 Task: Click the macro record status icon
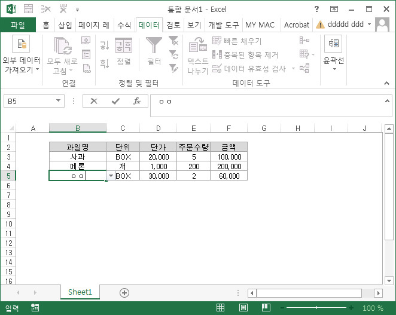click(x=35, y=308)
